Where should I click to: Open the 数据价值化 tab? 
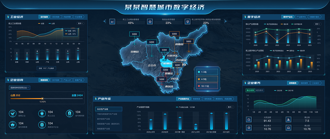pos(315,17)
